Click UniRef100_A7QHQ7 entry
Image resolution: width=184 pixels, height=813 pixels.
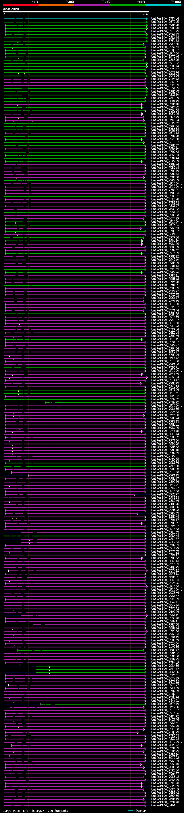[x=165, y=50]
